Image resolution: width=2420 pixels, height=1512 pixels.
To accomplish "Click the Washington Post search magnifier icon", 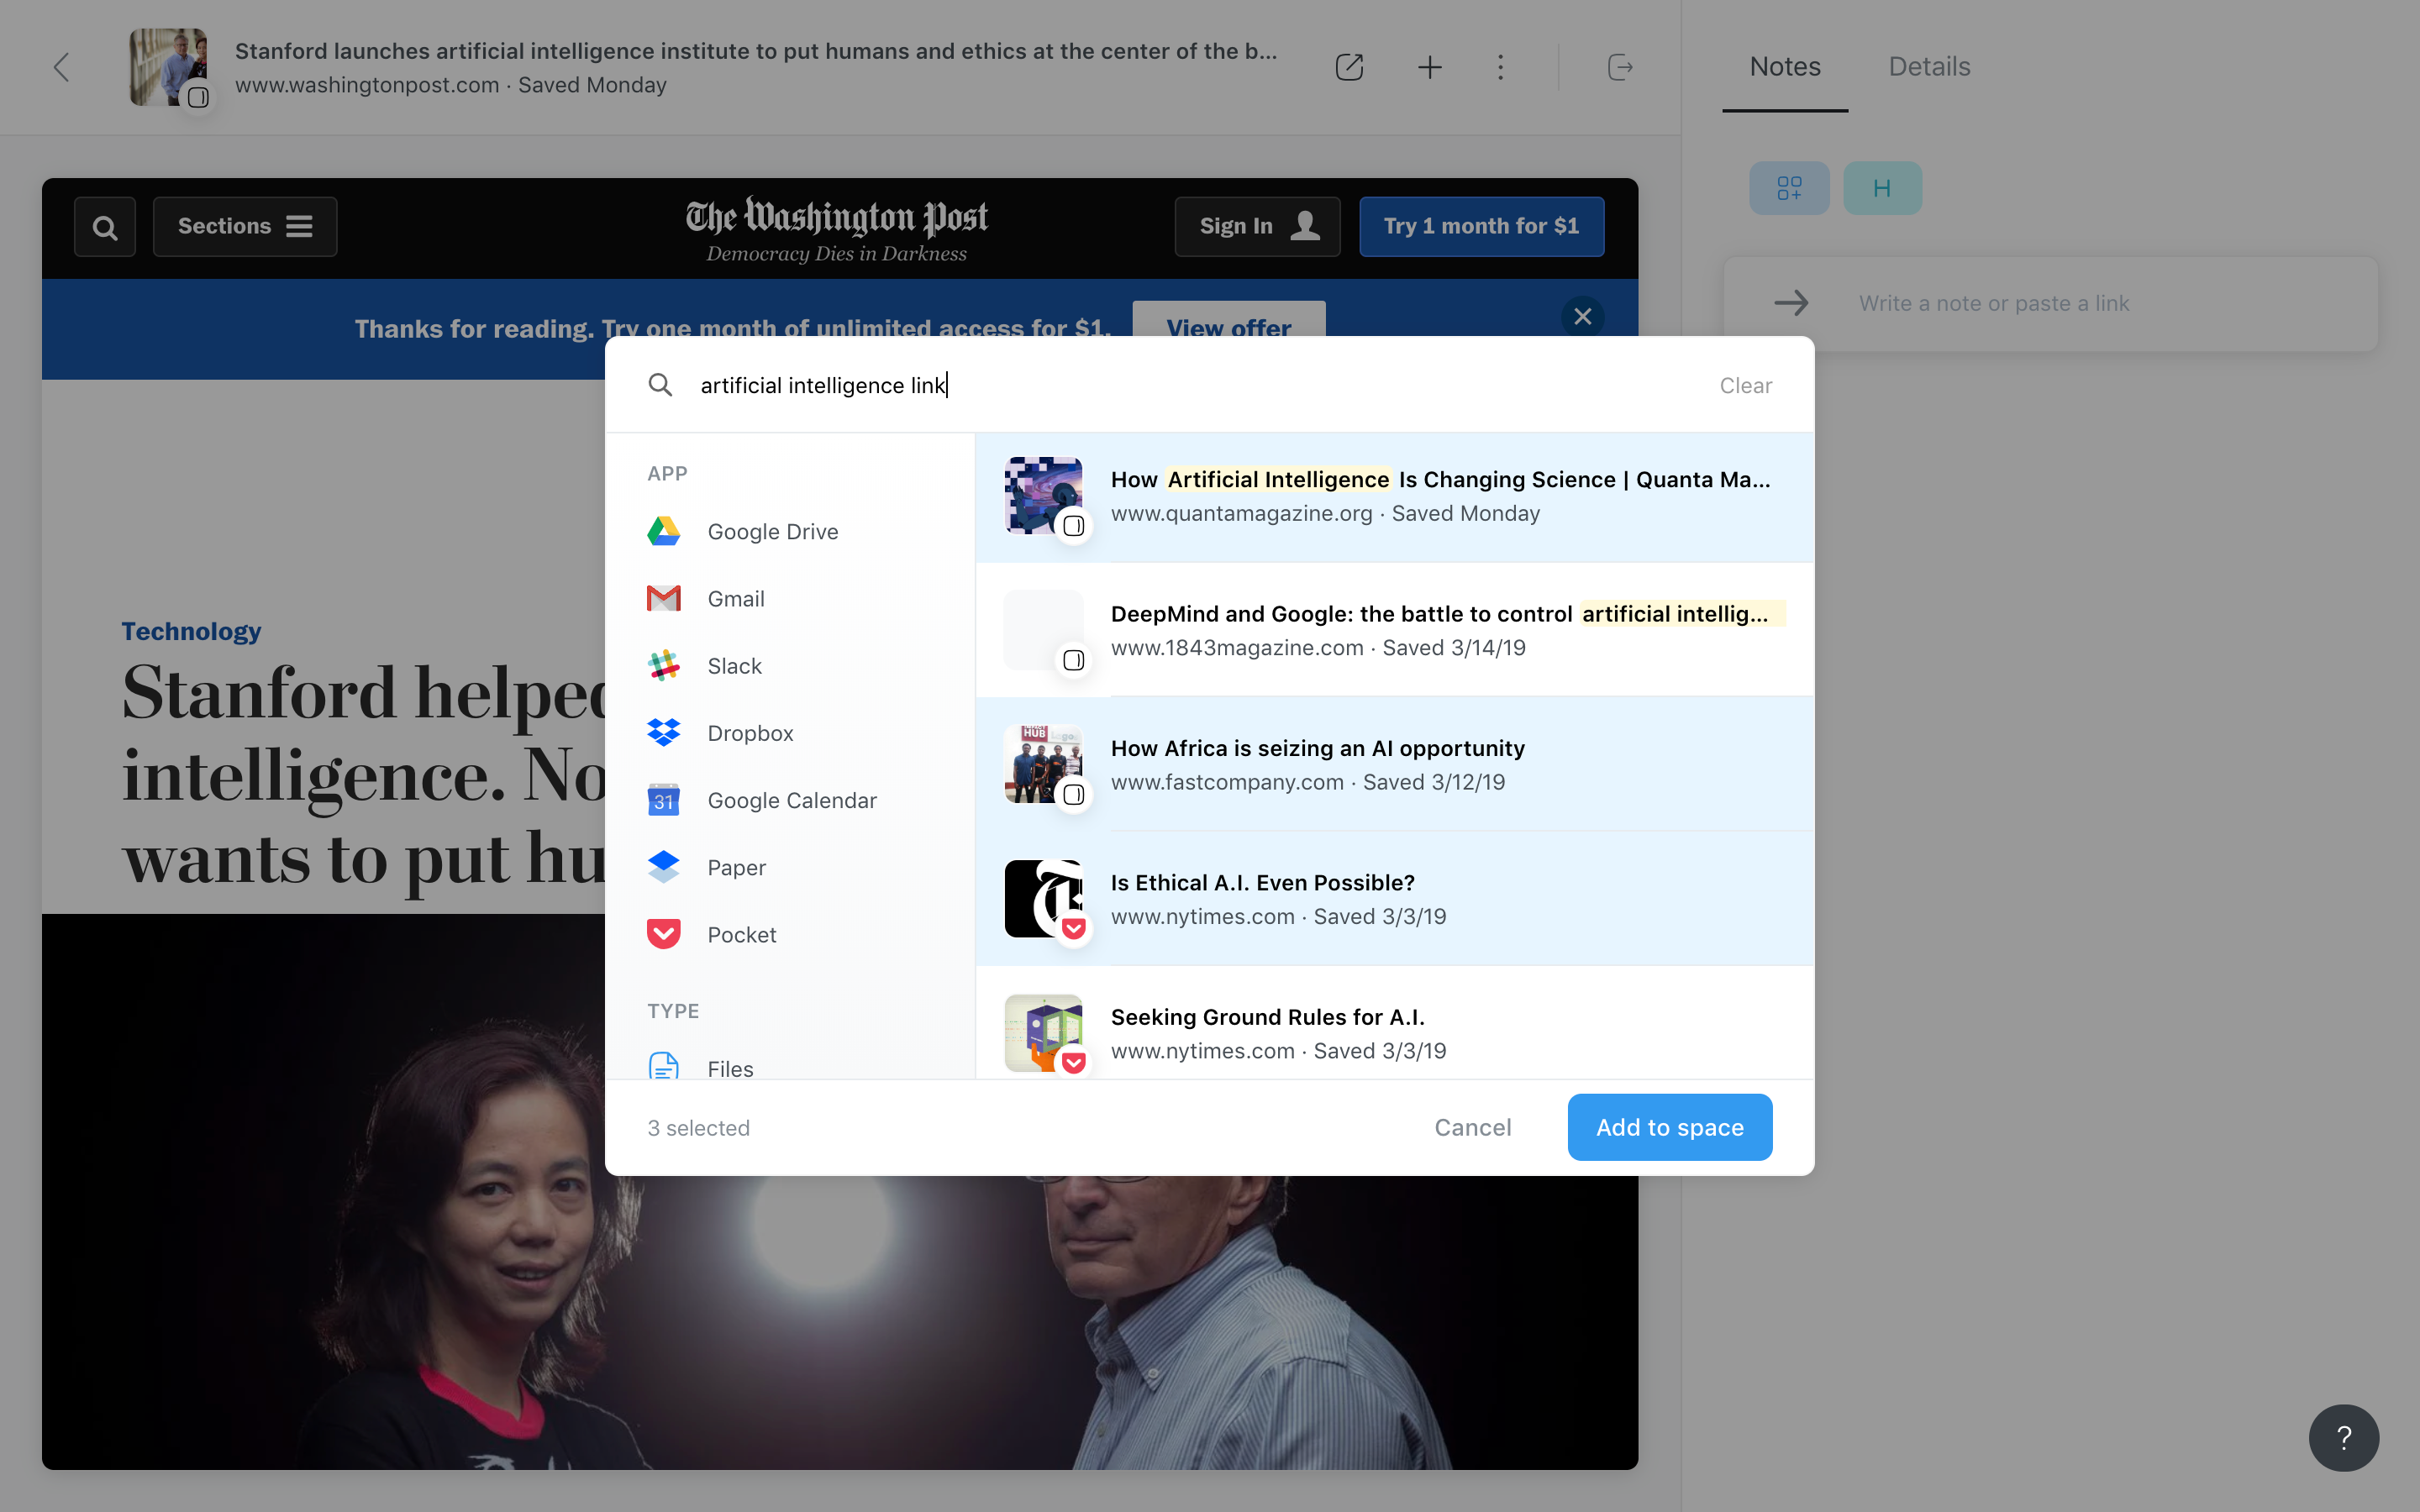I will pyautogui.click(x=105, y=227).
